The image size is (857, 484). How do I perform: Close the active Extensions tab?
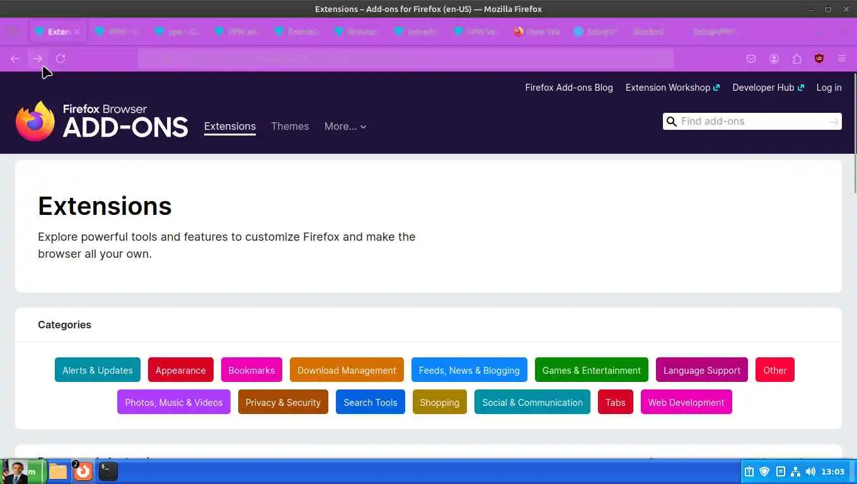(77, 32)
